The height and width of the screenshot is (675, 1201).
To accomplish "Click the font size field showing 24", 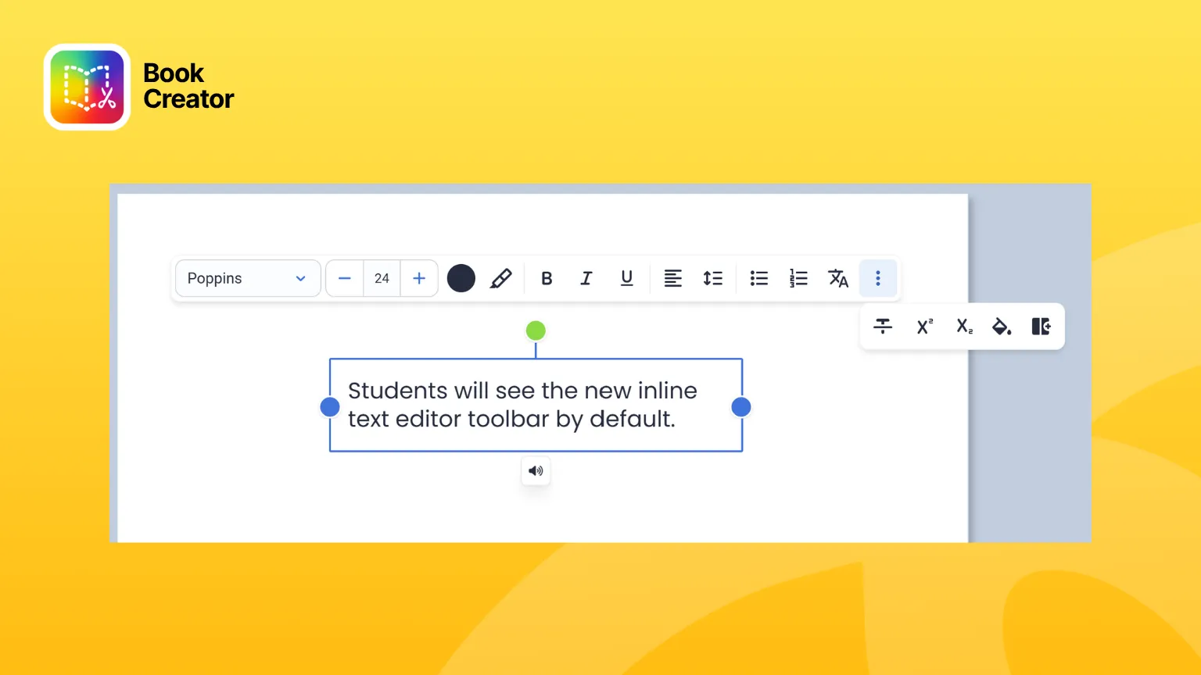I will click(382, 278).
